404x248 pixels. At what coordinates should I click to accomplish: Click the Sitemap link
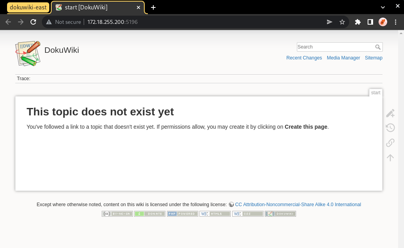373,58
